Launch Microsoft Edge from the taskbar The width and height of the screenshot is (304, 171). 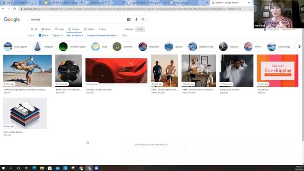click(x=34, y=168)
